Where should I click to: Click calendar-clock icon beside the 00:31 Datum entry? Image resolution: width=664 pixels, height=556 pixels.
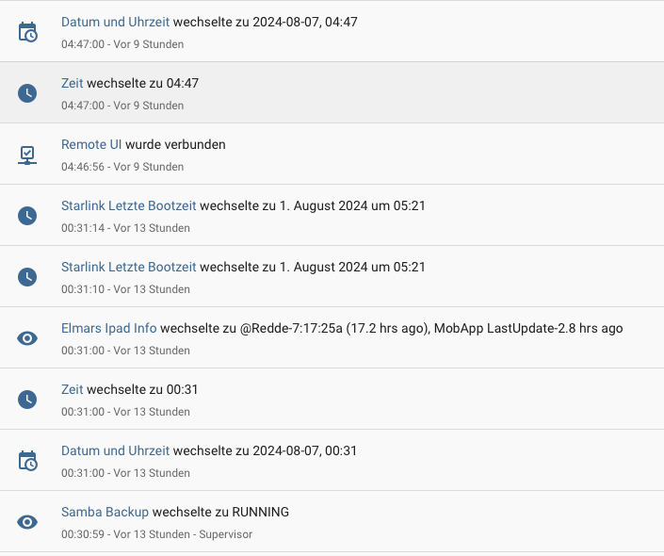(x=27, y=461)
